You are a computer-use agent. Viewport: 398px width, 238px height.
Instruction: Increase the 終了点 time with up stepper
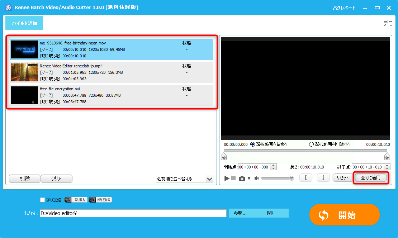(x=387, y=166)
